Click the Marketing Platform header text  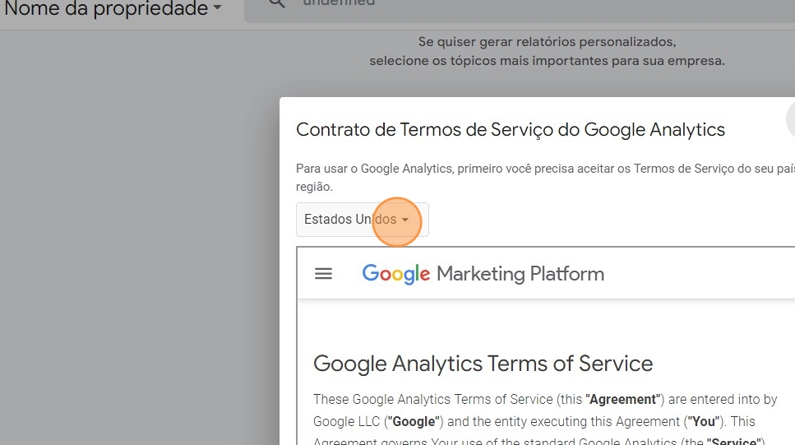pyautogui.click(x=520, y=274)
